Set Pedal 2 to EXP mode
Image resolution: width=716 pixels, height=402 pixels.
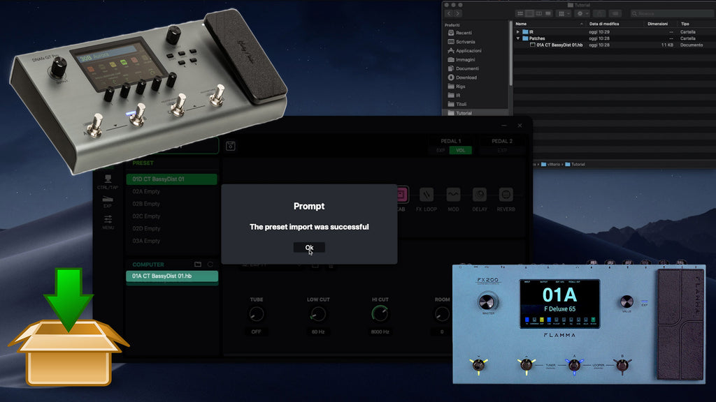pos(501,150)
